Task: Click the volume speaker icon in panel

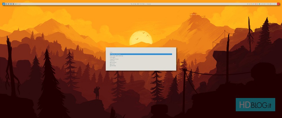Action: tap(248, 4)
